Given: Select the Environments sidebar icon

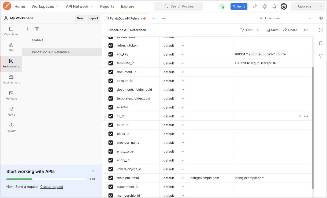Looking at the screenshot, I should [11, 63].
